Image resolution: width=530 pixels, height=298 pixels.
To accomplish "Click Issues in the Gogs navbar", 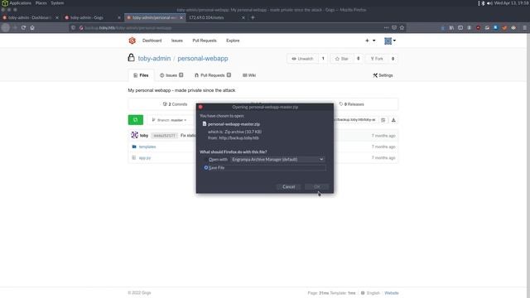I will 176,41.
